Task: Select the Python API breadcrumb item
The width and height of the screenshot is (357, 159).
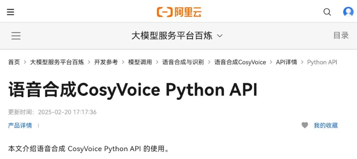Action: click(322, 62)
